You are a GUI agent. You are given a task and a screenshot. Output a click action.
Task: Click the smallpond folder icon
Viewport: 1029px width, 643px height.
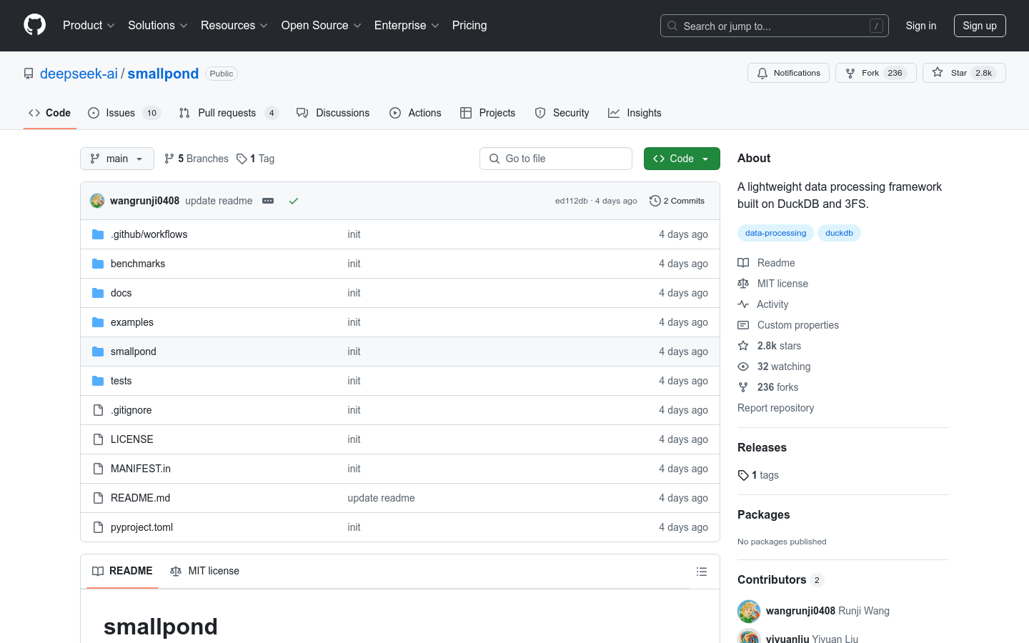tap(98, 352)
